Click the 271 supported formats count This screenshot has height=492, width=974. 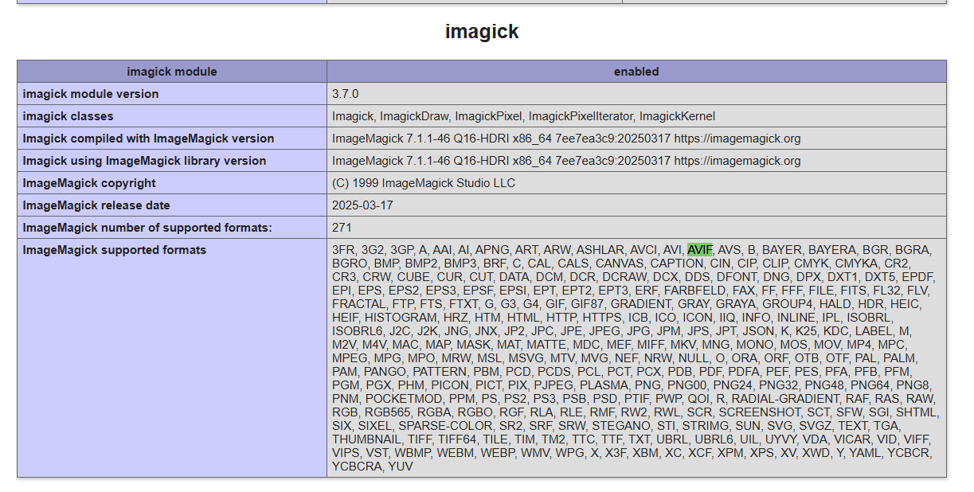[x=342, y=228]
